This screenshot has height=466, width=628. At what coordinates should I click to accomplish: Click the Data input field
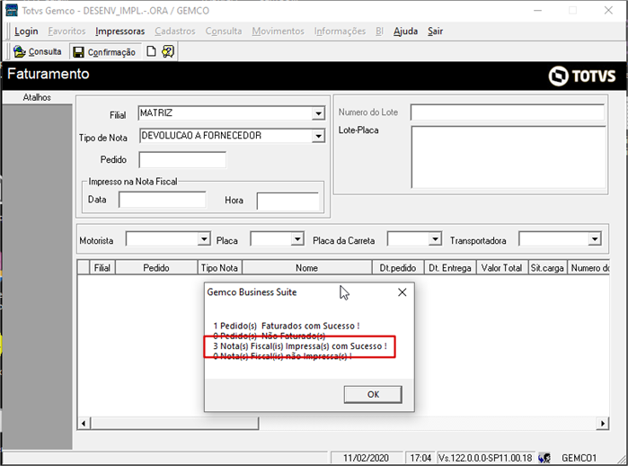click(163, 200)
